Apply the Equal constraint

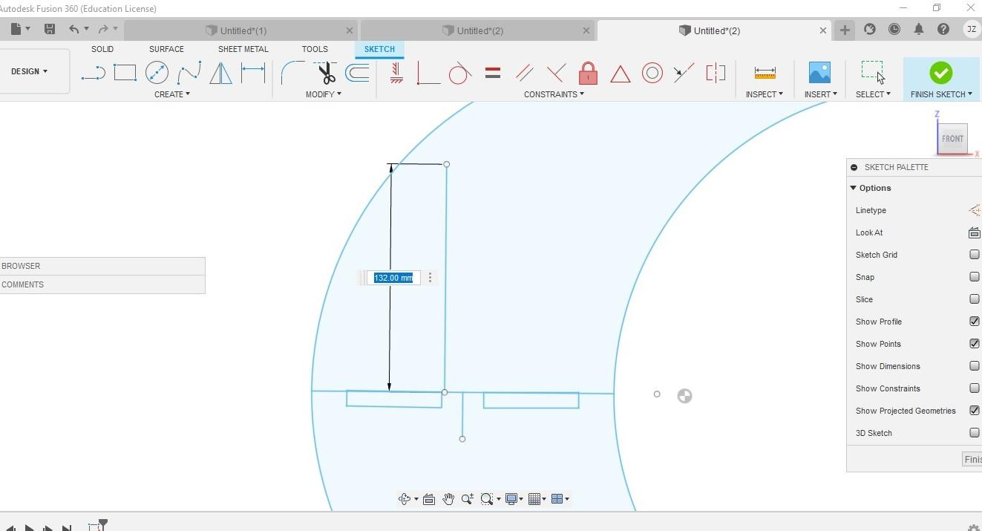coord(492,73)
